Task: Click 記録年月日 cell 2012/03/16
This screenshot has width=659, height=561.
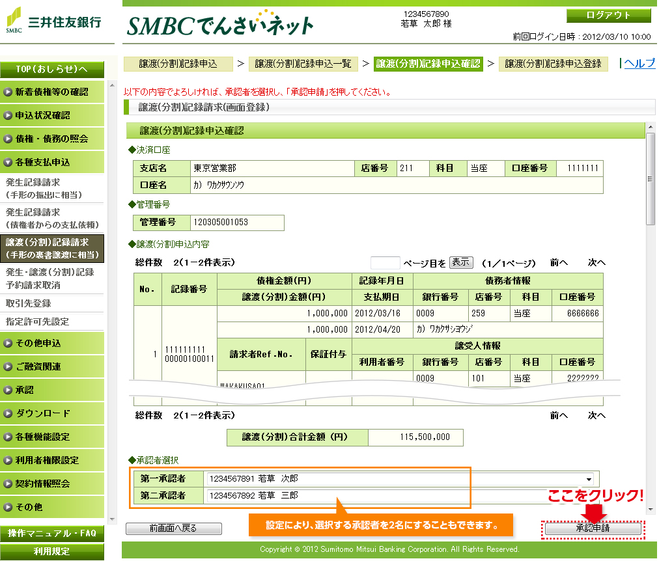Action: pos(378,313)
